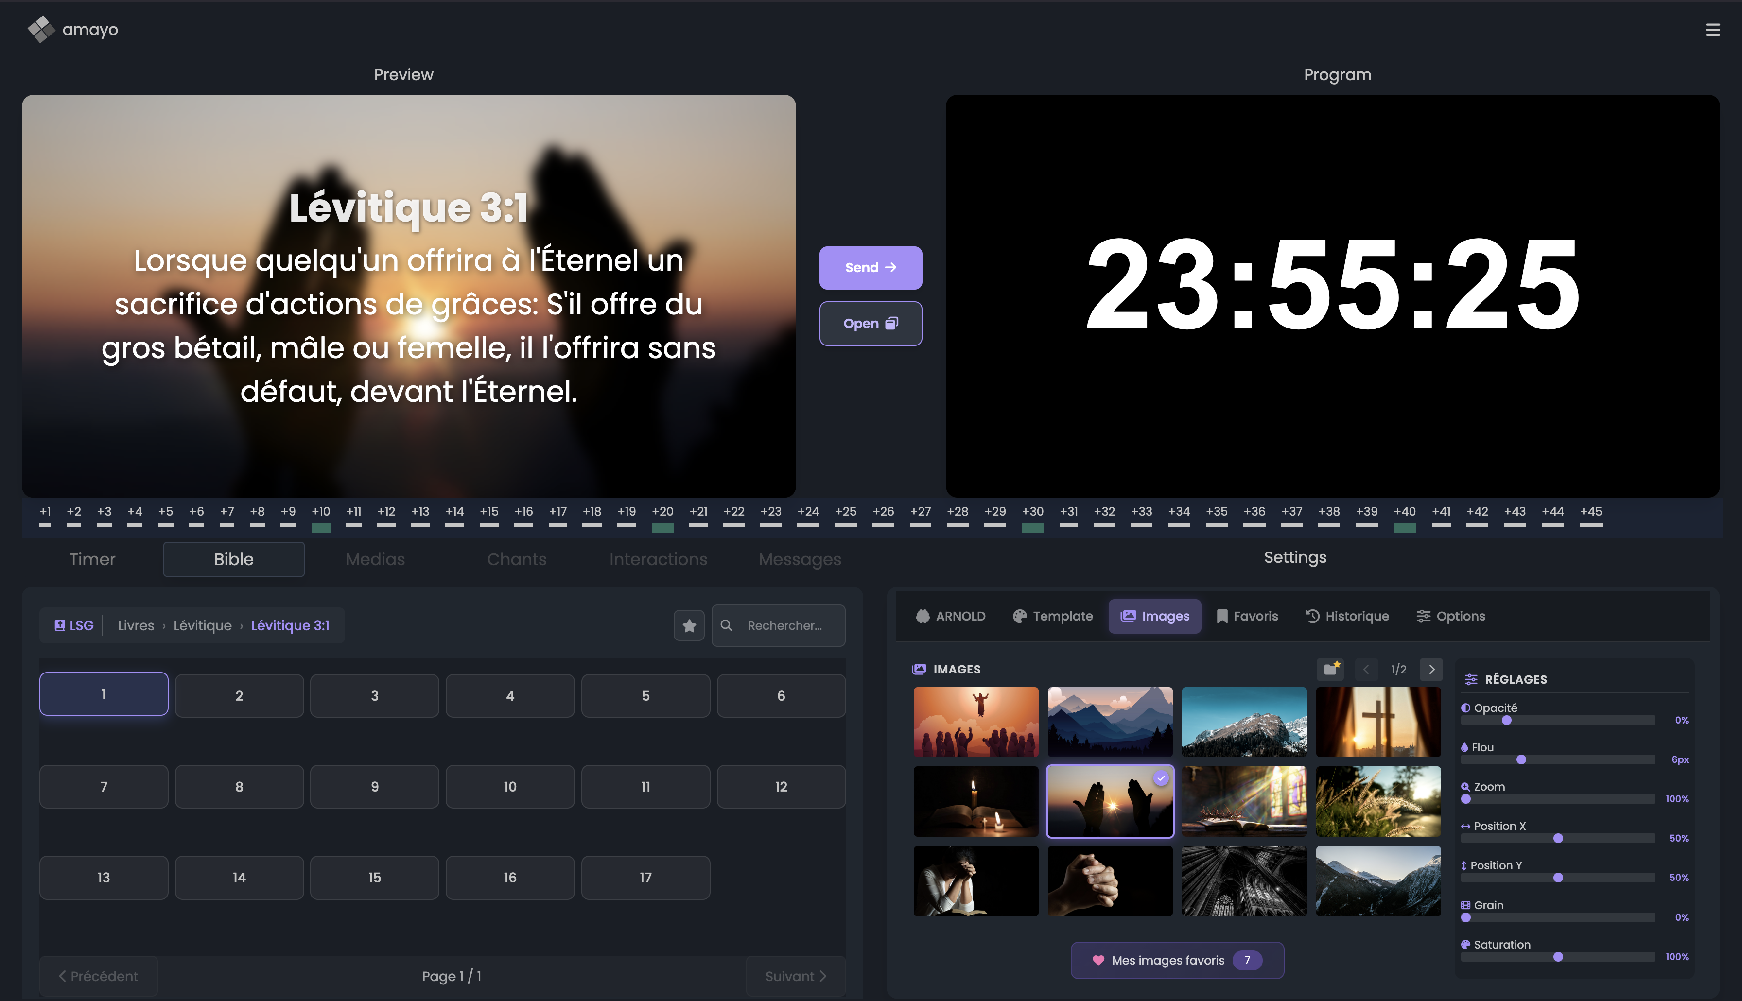
Task: Click the folder-with-star icon in Images
Action: (1331, 669)
